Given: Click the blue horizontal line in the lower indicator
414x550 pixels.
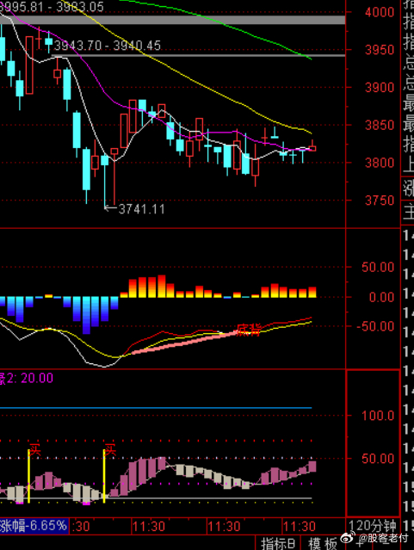Looking at the screenshot, I should (x=156, y=408).
